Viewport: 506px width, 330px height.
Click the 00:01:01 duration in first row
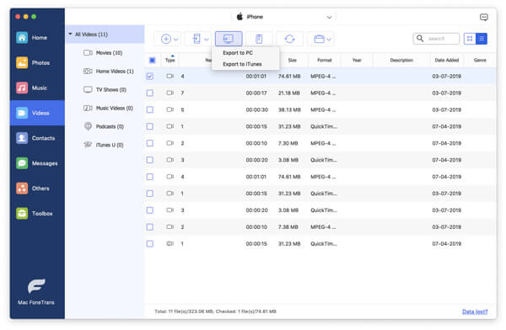pos(256,77)
